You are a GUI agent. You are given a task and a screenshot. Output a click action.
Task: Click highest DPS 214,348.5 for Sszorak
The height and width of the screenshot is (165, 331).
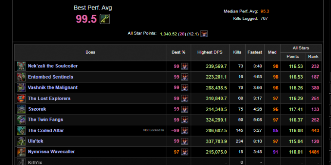click(216, 109)
